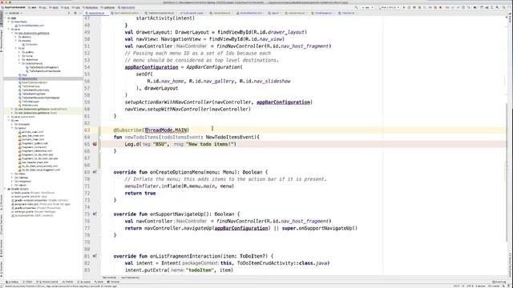Switch to the build.gradle editor tab

click(192, 13)
